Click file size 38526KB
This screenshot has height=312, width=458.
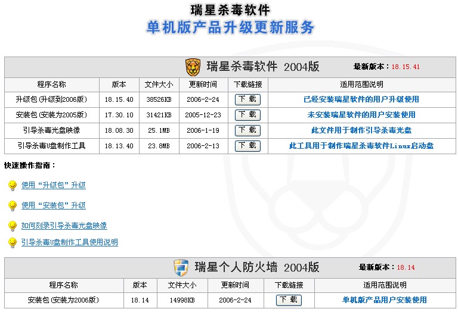[x=159, y=99]
